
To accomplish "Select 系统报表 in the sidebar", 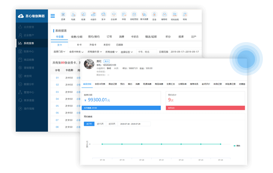I will point(31,43).
